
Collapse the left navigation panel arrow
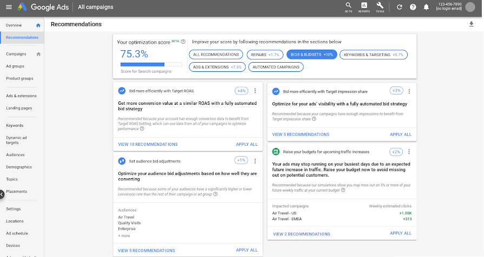[2, 194]
